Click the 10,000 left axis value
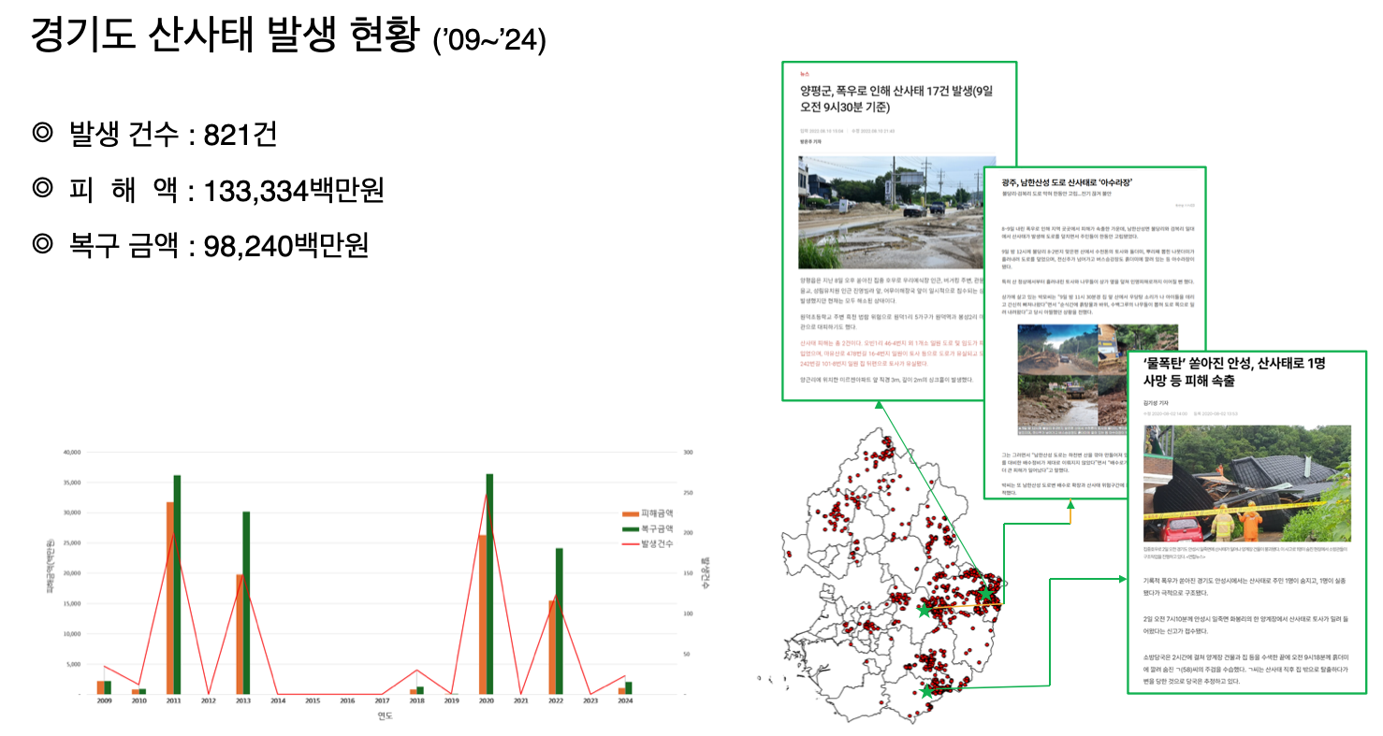Viewport: 1383px width, 736px height. pyautogui.click(x=71, y=634)
